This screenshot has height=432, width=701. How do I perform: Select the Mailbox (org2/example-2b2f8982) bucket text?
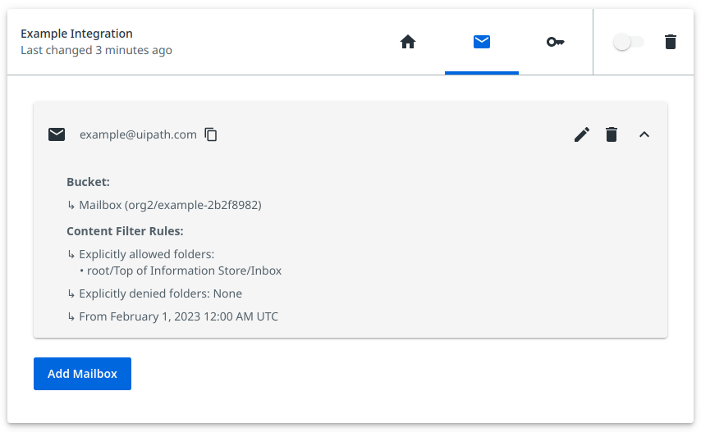(x=170, y=205)
